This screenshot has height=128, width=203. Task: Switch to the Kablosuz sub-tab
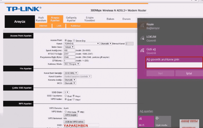point(76,26)
